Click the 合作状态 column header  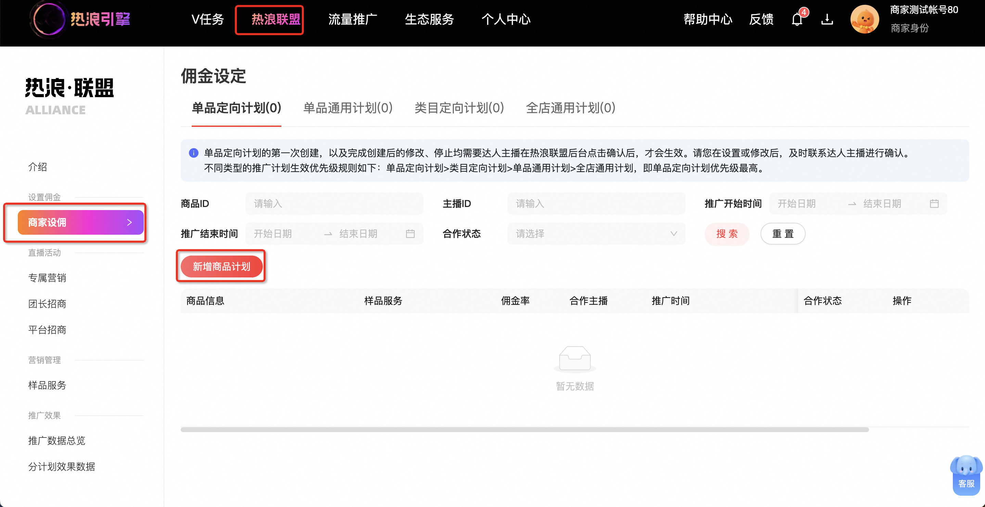[x=823, y=301]
